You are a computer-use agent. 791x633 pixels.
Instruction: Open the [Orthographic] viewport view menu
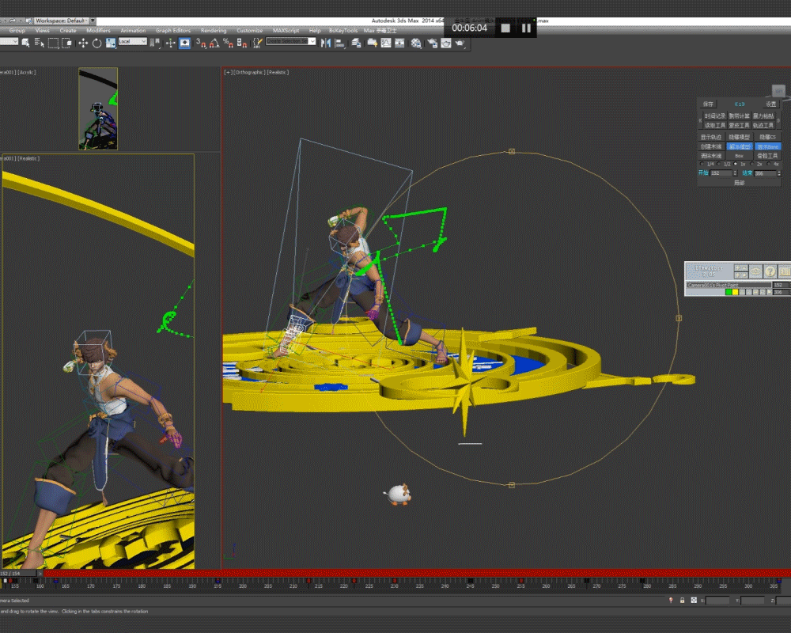coord(249,72)
